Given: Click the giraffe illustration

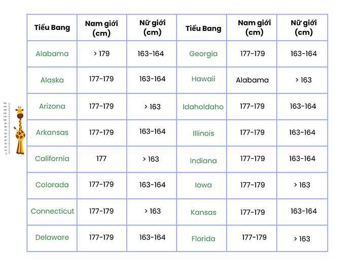Looking at the screenshot, I should 19,130.
